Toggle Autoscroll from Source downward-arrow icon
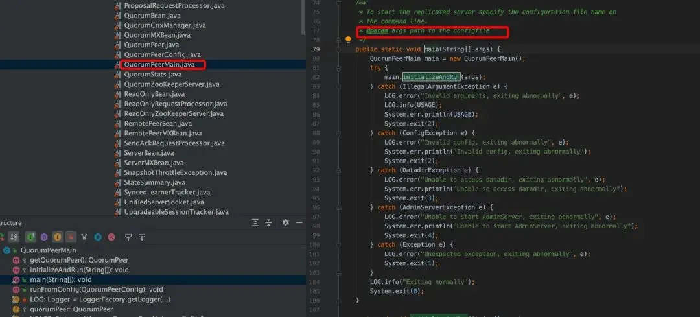The height and width of the screenshot is (317, 700). (142, 237)
